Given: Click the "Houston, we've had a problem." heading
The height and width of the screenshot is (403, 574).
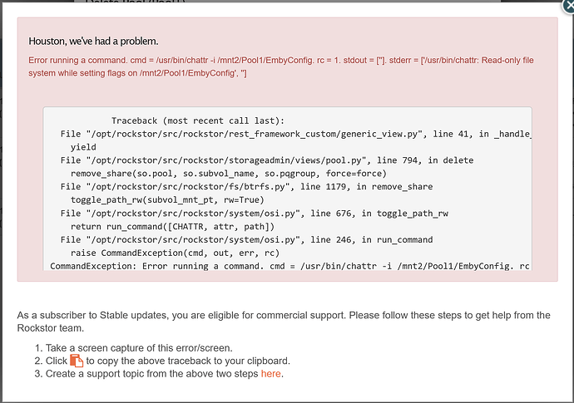Looking at the screenshot, I should 93,41.
